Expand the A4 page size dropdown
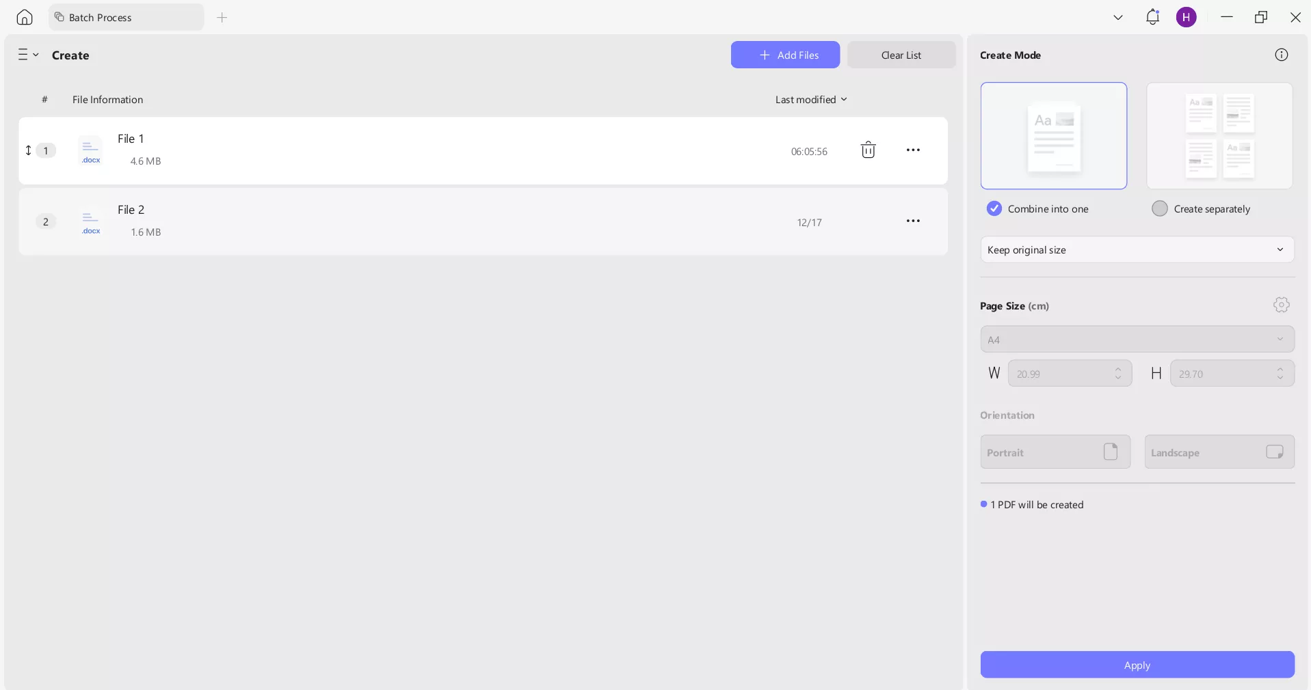Screen dimensions: 1311x690 (1137, 340)
